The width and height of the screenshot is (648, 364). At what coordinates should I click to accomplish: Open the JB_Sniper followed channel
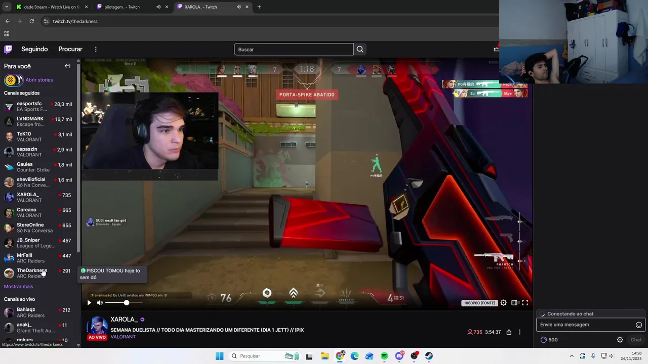(38, 243)
